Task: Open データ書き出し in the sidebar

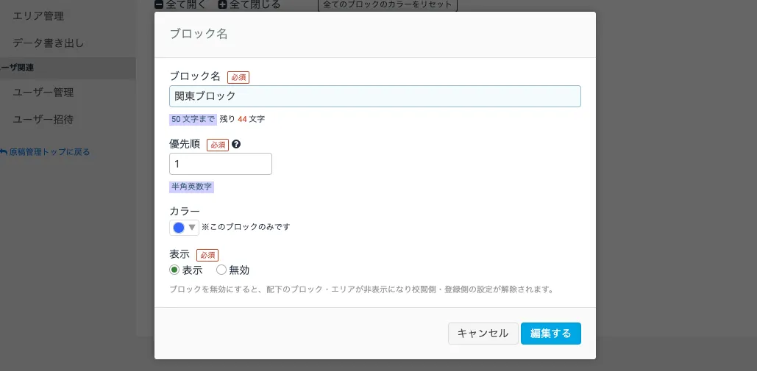Action: (49, 43)
